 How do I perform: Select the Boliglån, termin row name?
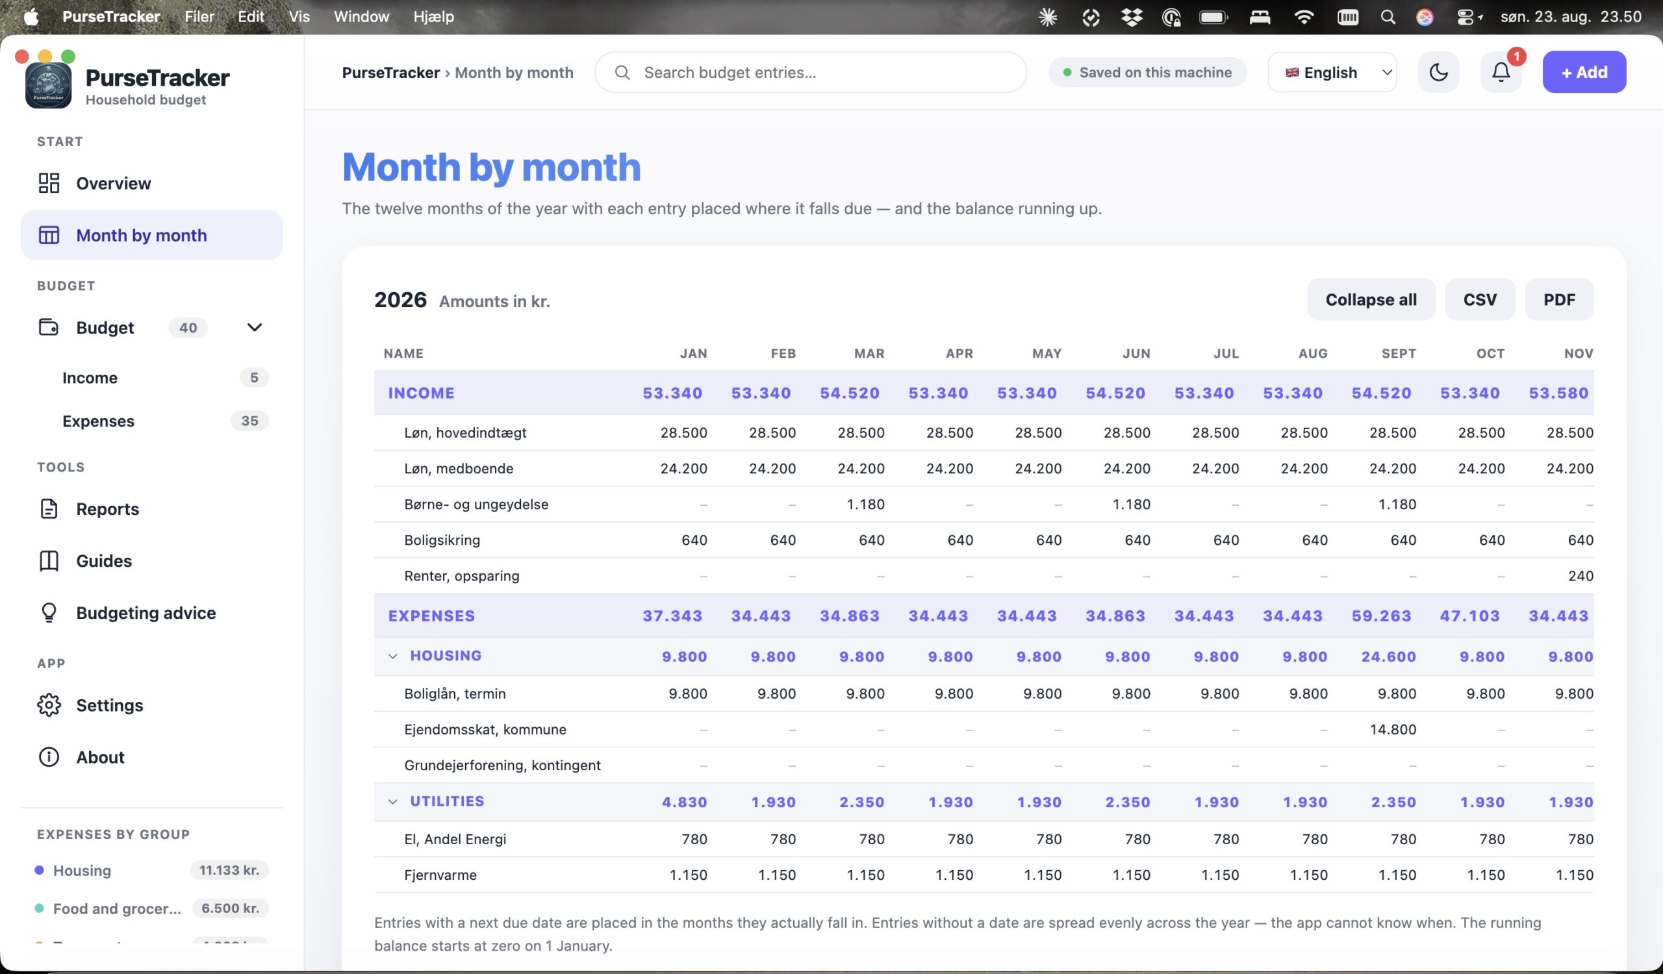click(455, 693)
